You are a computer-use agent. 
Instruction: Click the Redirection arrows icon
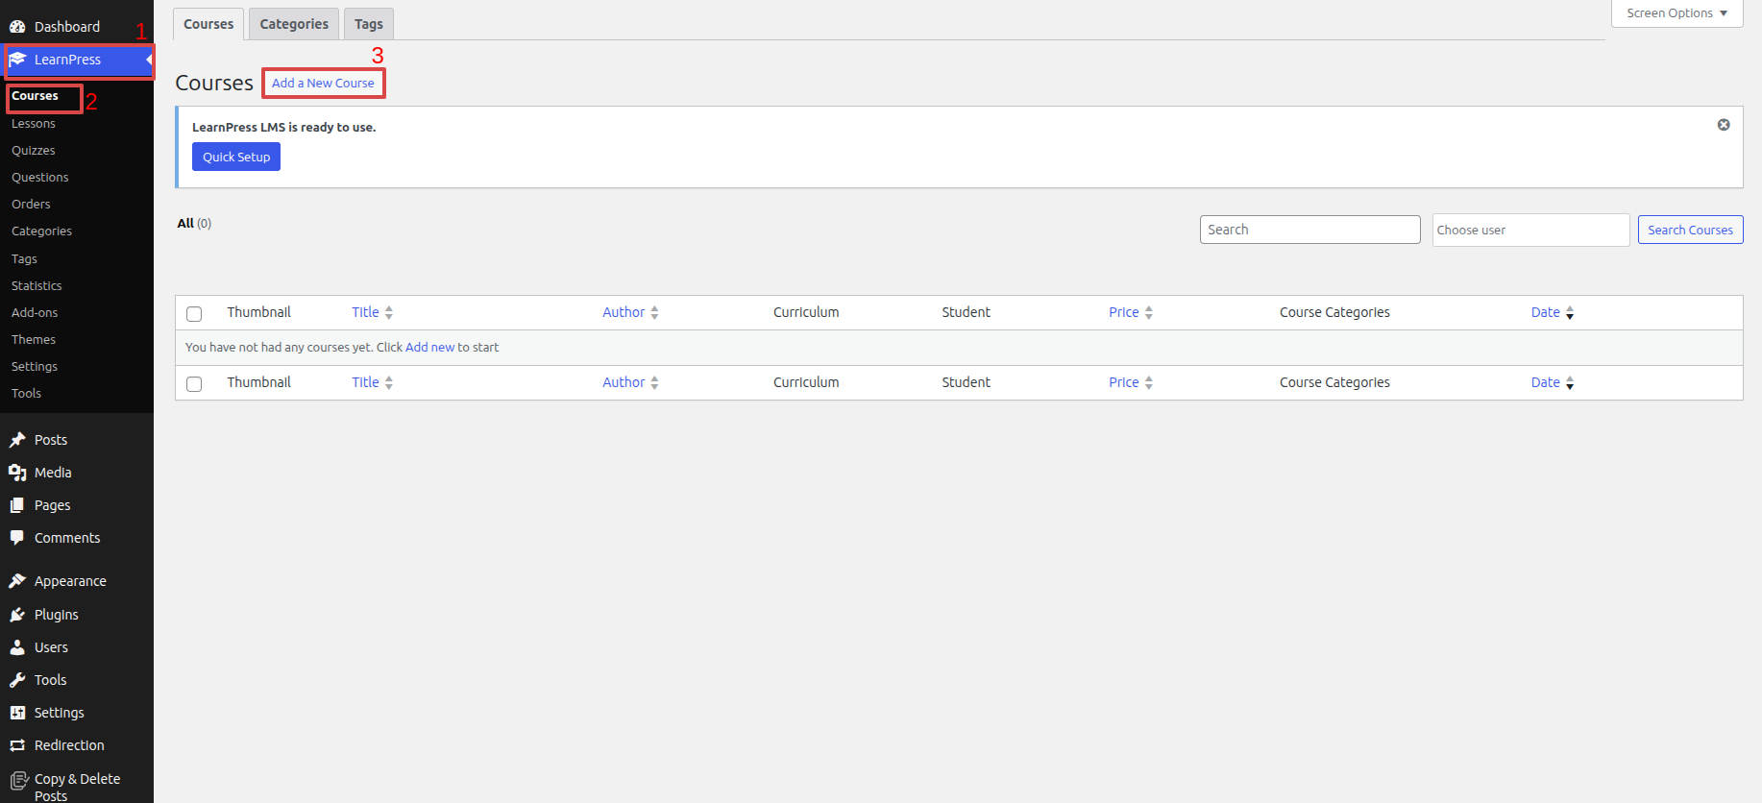pyautogui.click(x=17, y=745)
